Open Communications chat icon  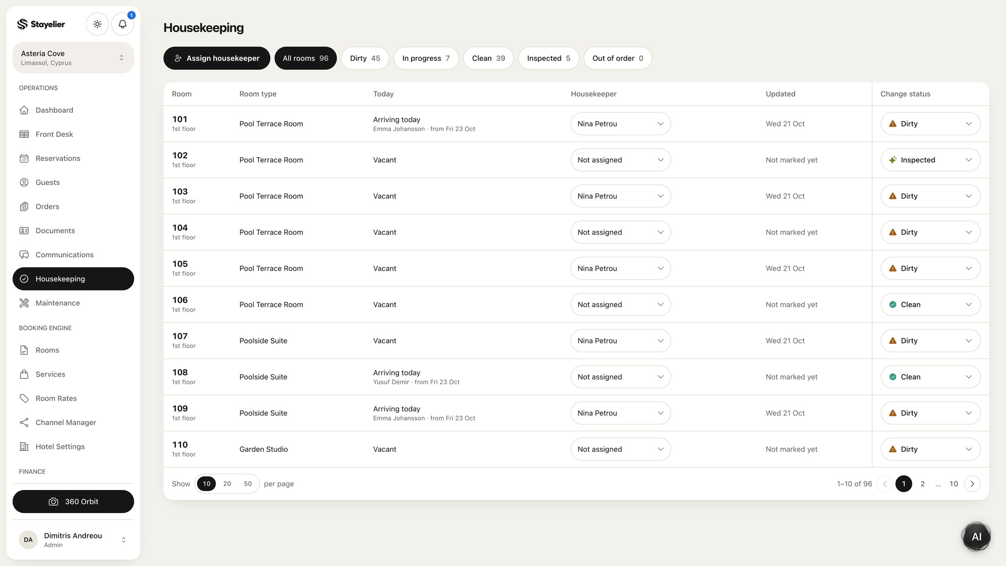pos(24,255)
